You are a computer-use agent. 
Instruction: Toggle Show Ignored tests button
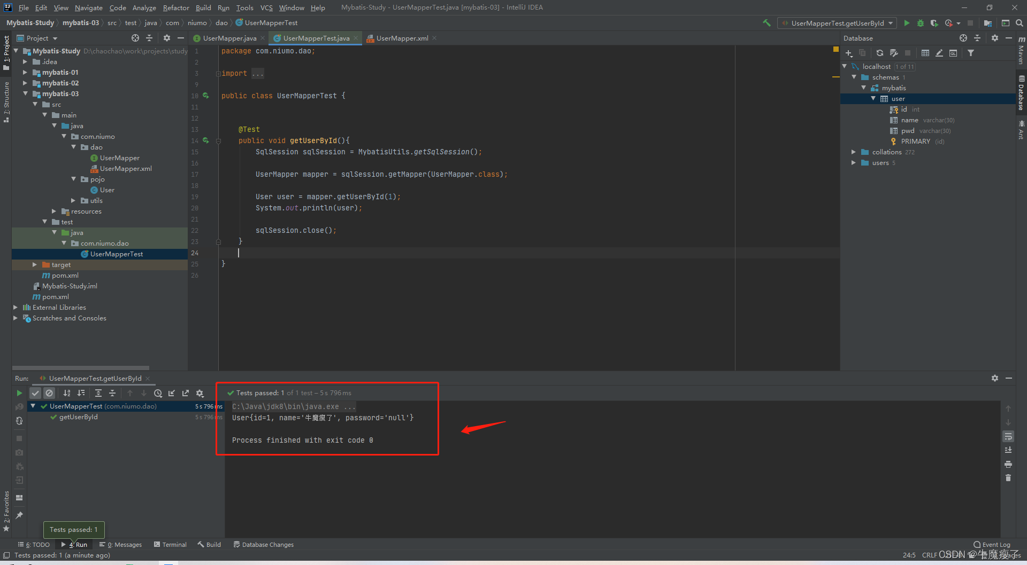[x=49, y=393]
